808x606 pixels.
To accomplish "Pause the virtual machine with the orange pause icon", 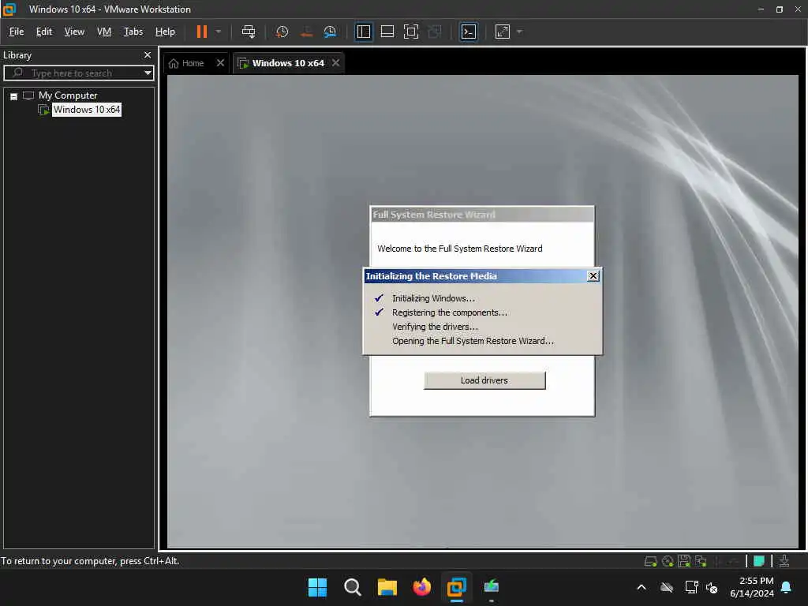I will 201,32.
